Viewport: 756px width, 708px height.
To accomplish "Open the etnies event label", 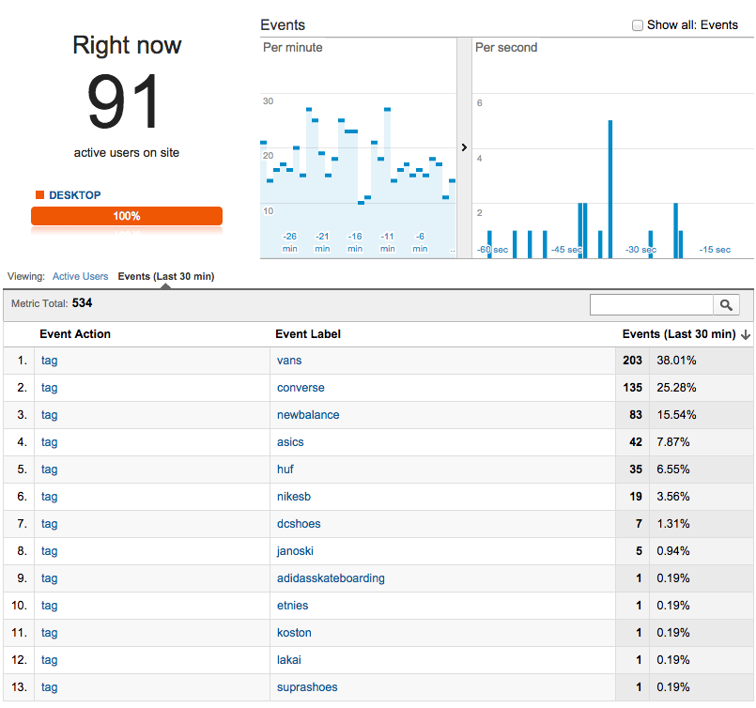I will (x=292, y=606).
